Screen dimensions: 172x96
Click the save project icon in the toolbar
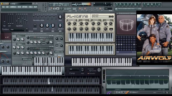120,4
